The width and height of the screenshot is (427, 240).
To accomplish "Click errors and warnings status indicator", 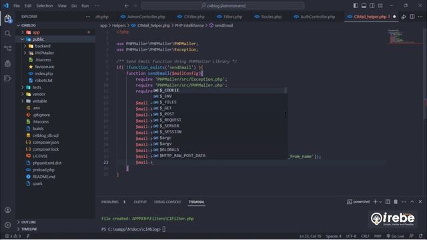I will (13, 236).
